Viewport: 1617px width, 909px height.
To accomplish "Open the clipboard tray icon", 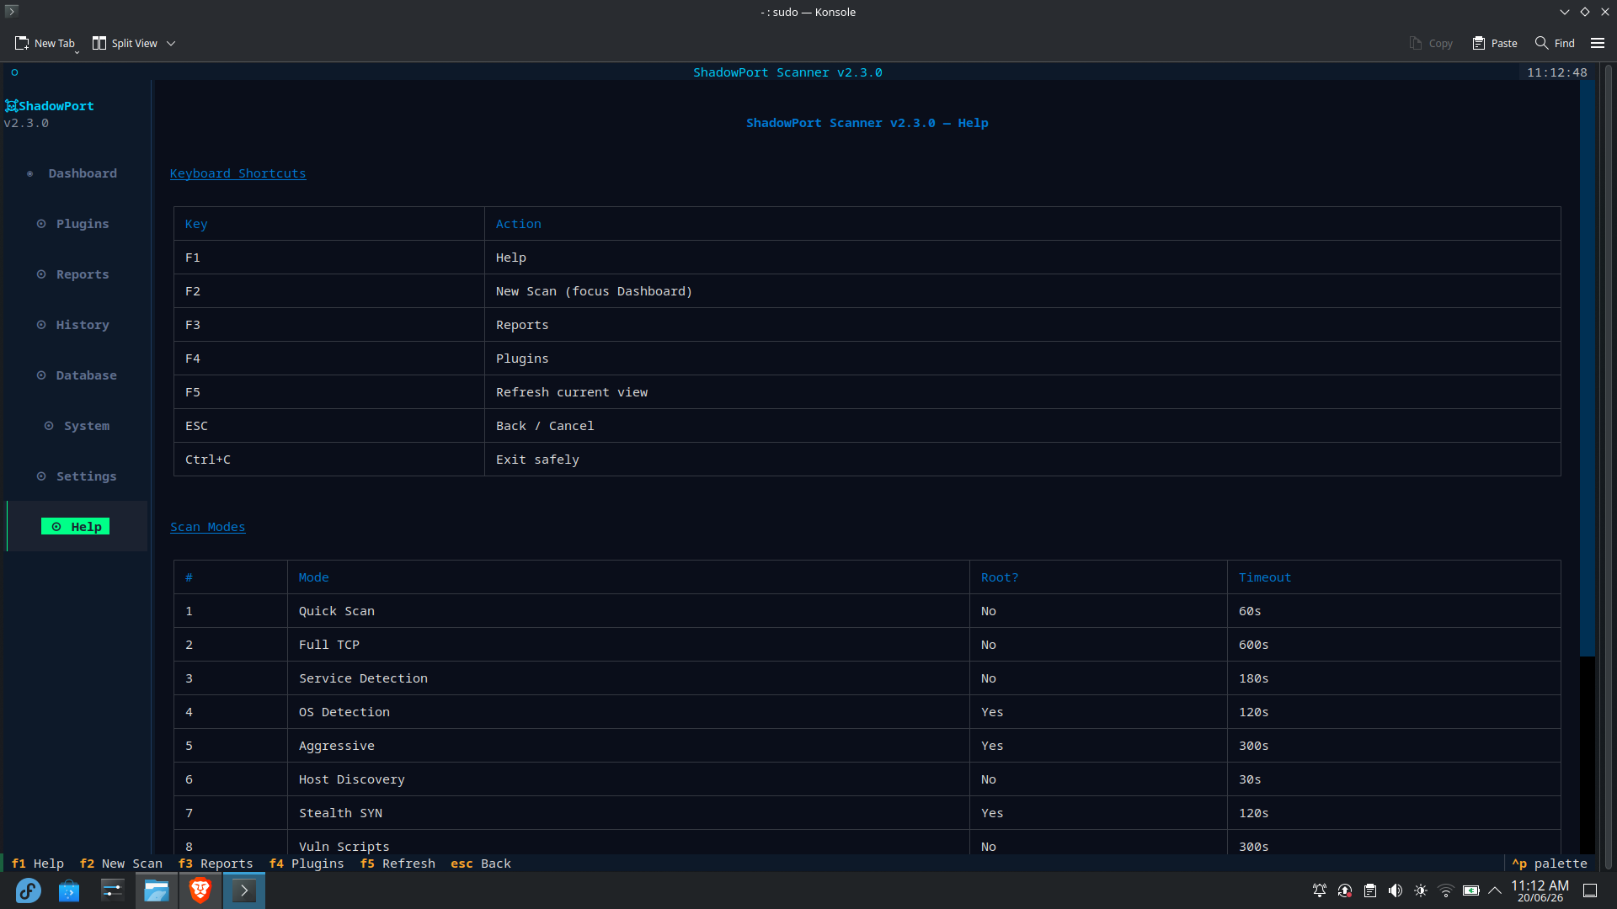I will point(1370,890).
